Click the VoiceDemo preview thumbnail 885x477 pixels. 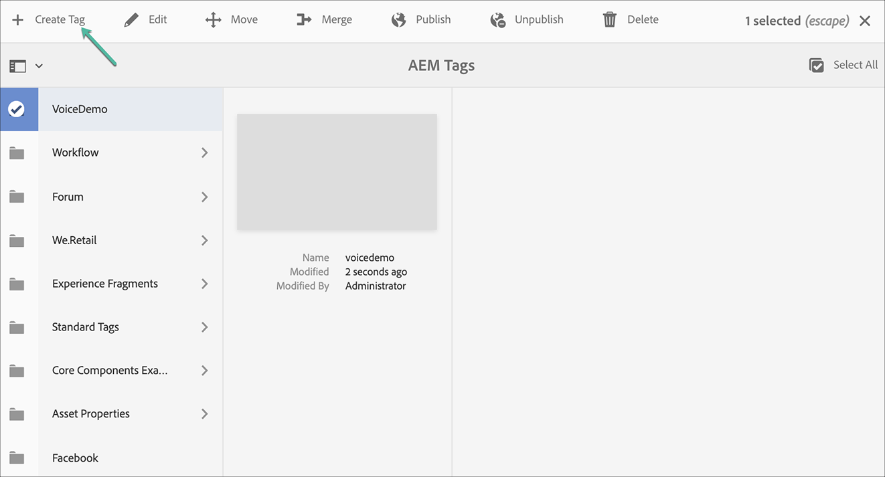tap(337, 172)
